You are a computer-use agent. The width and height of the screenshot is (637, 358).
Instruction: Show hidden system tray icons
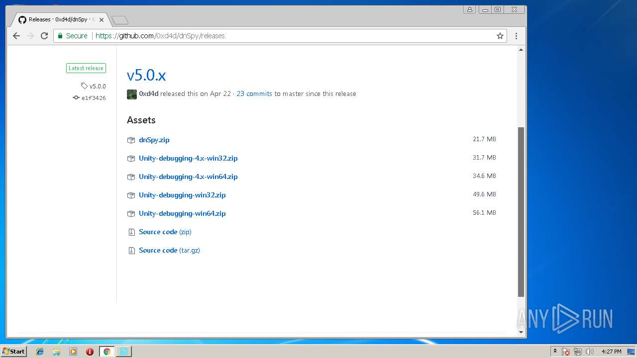coord(555,352)
